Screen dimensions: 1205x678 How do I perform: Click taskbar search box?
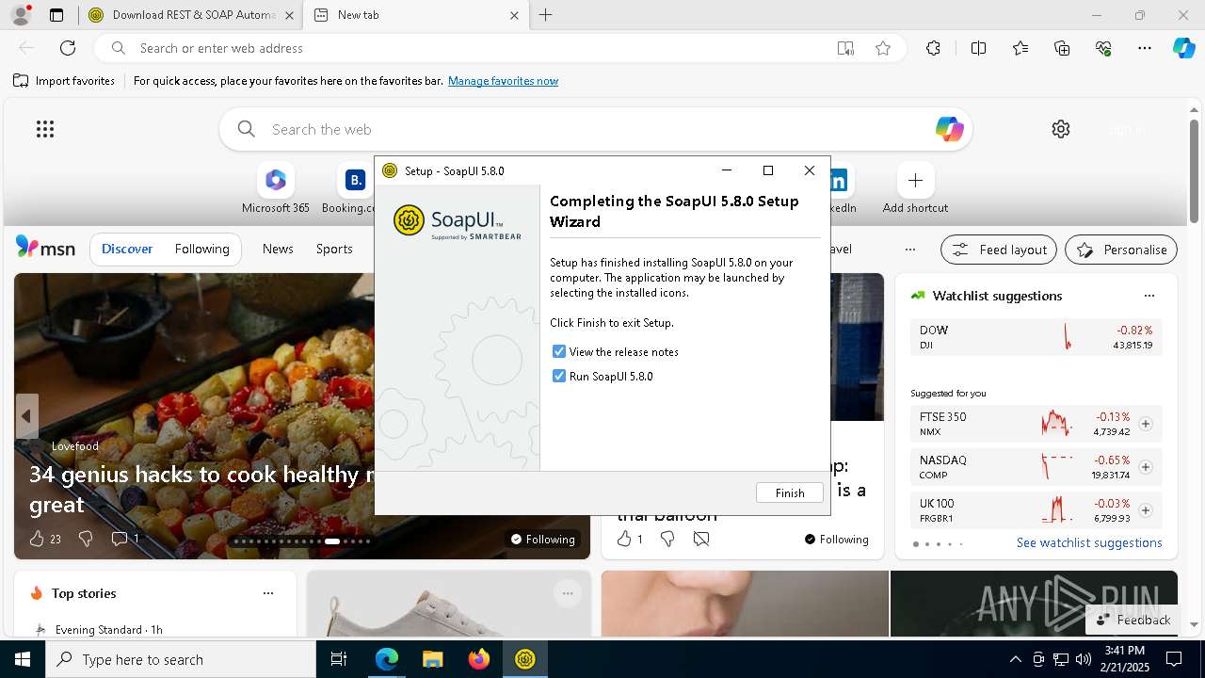coord(181,659)
